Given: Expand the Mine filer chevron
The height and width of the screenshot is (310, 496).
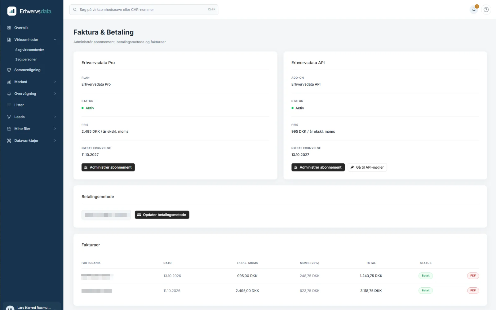Looking at the screenshot, I should pos(55,129).
